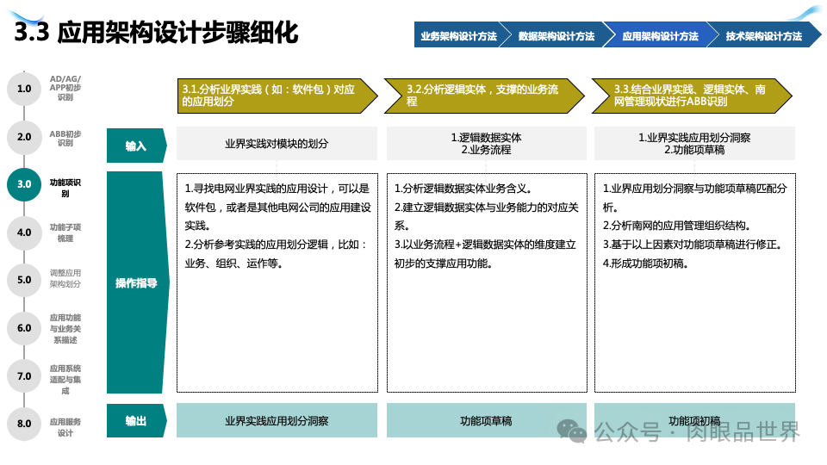Select the 功能项初稿 output box
The width and height of the screenshot is (827, 465).
(x=694, y=420)
